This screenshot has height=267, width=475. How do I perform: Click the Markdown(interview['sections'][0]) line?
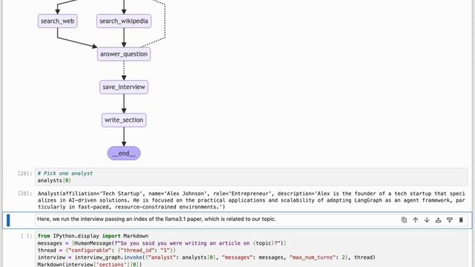coord(90,264)
